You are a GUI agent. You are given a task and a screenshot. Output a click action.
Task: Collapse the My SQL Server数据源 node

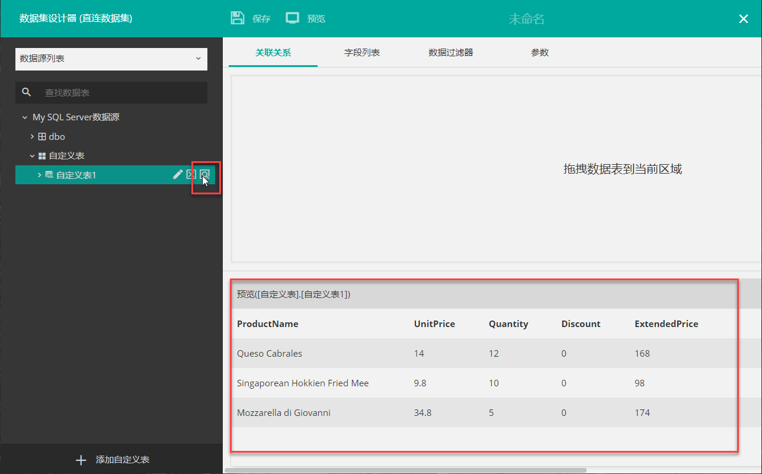25,117
